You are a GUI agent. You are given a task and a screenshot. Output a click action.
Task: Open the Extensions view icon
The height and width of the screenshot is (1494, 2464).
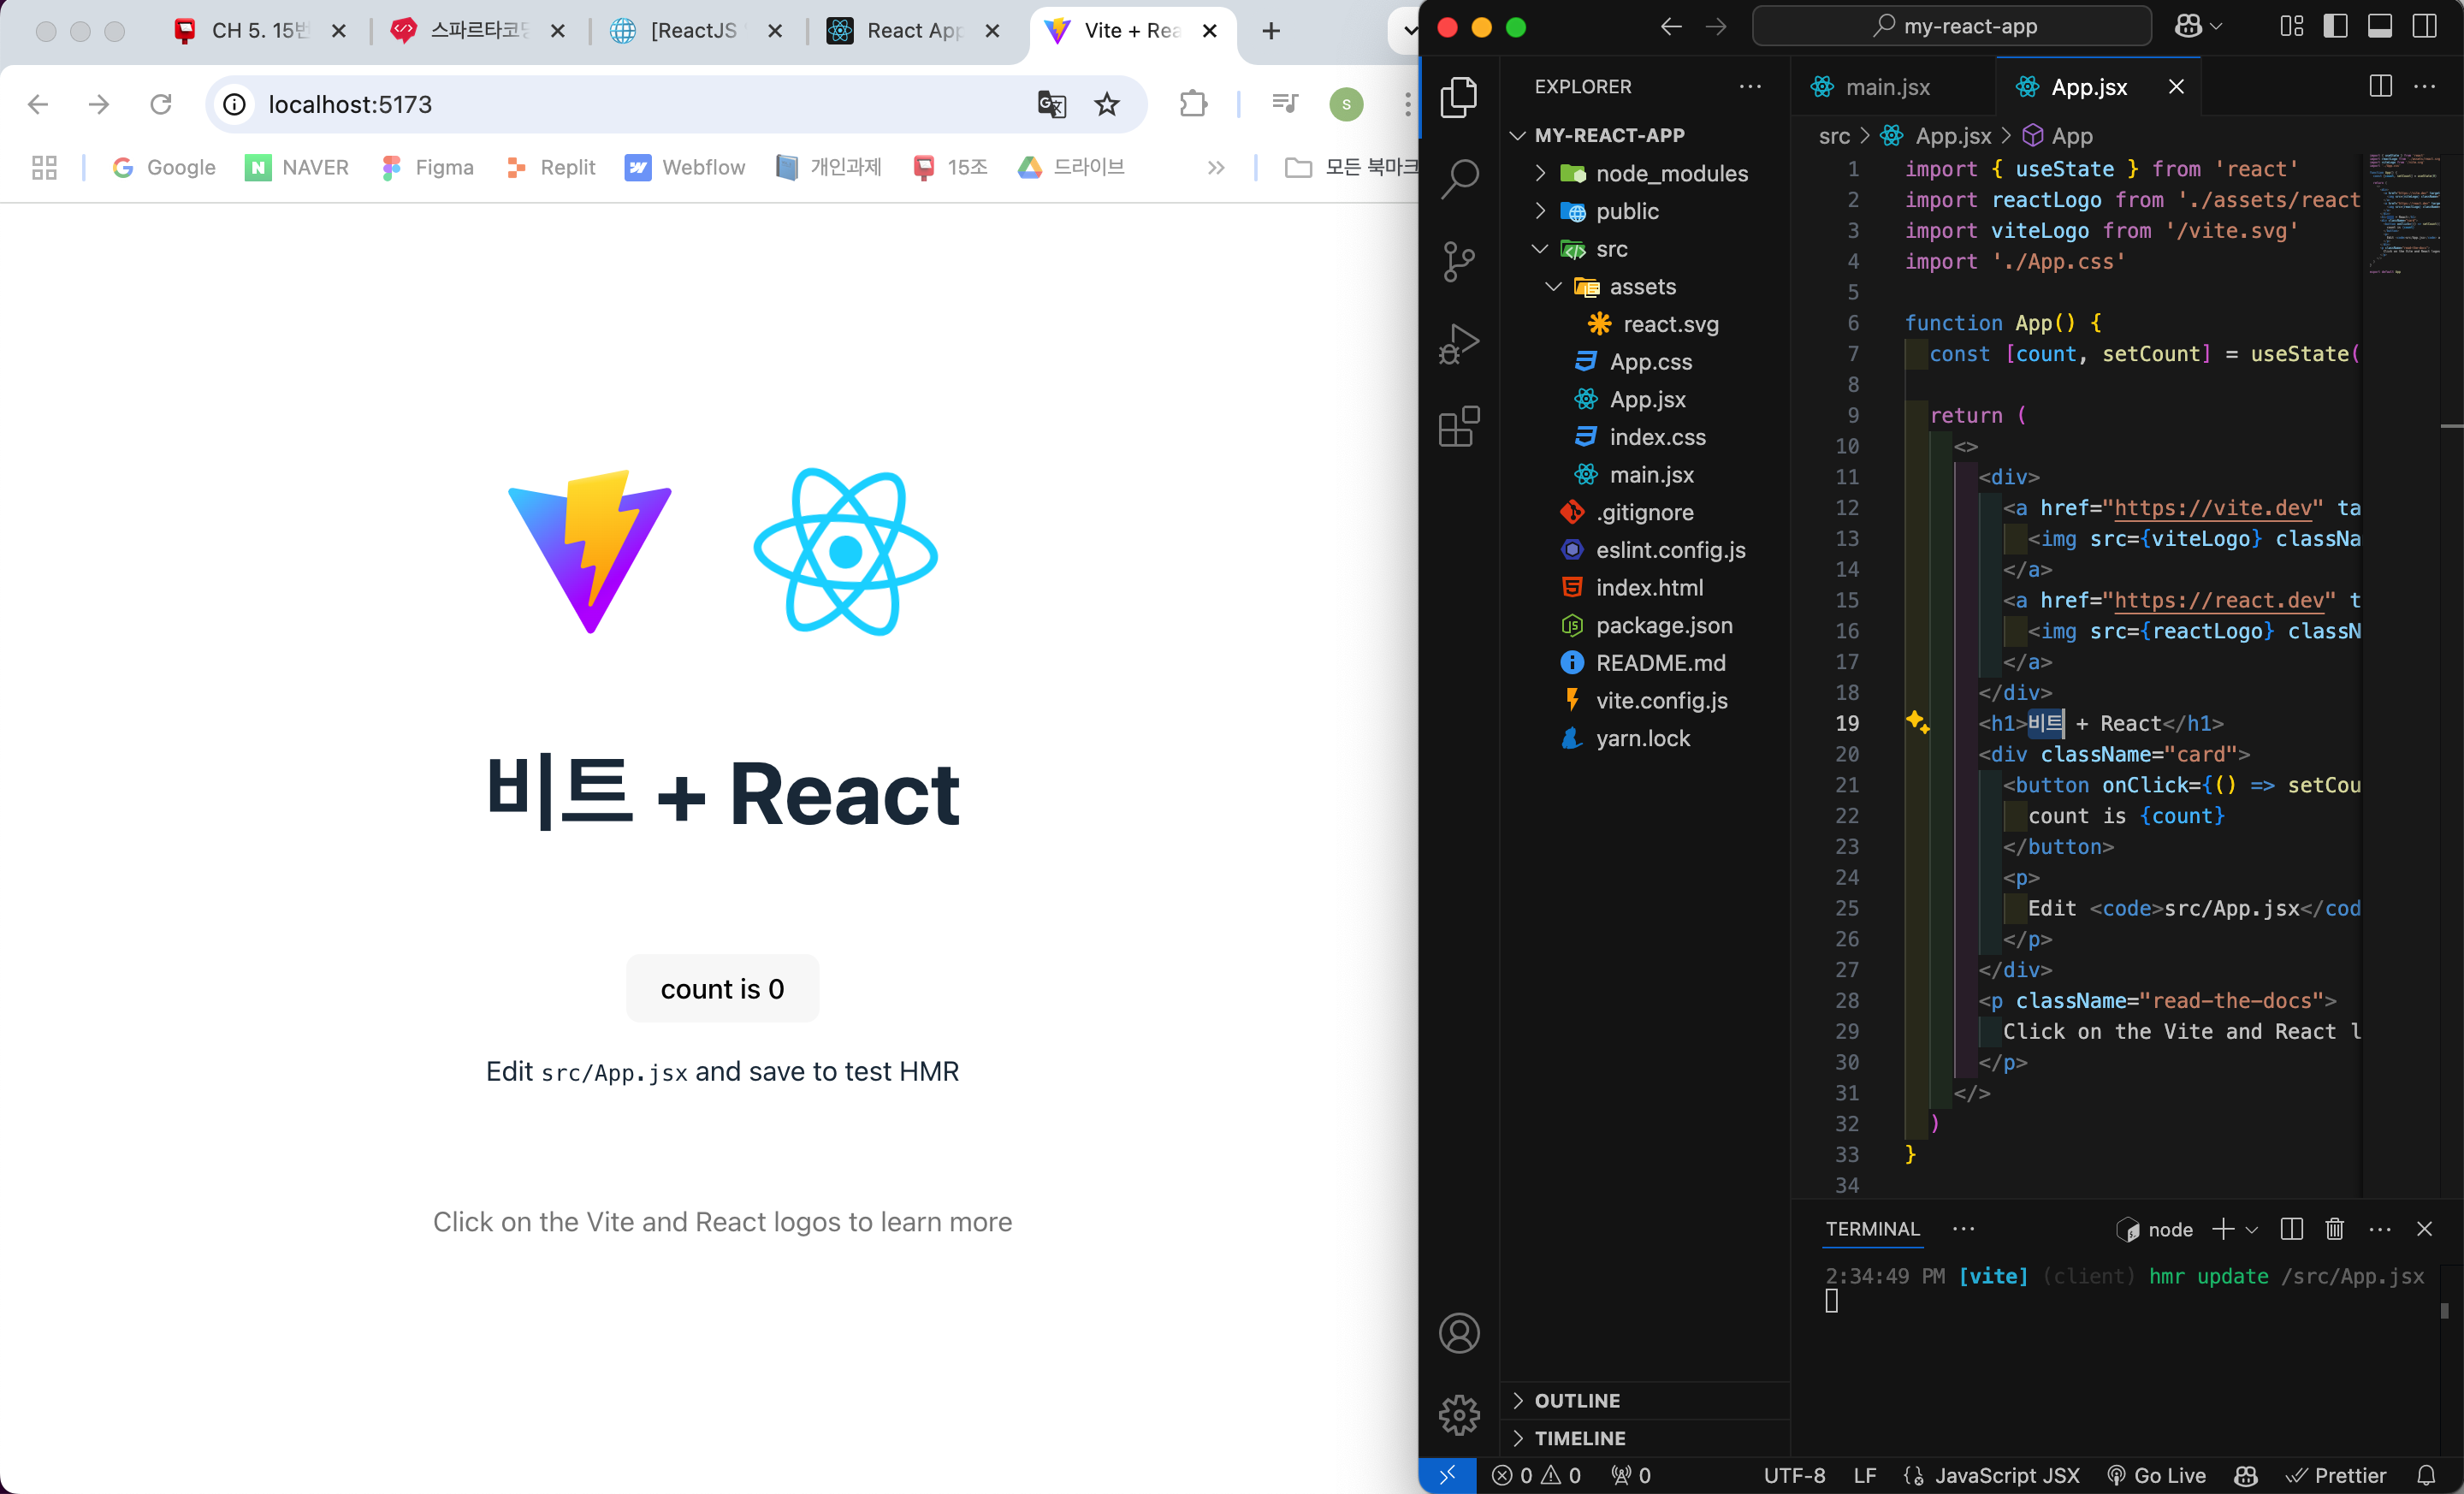click(x=1459, y=427)
